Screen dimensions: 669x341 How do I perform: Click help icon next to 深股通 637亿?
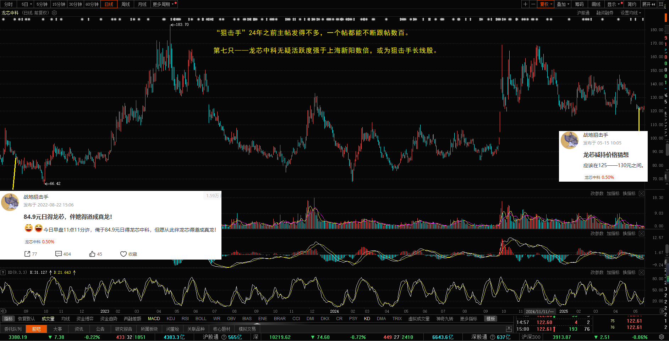493,337
